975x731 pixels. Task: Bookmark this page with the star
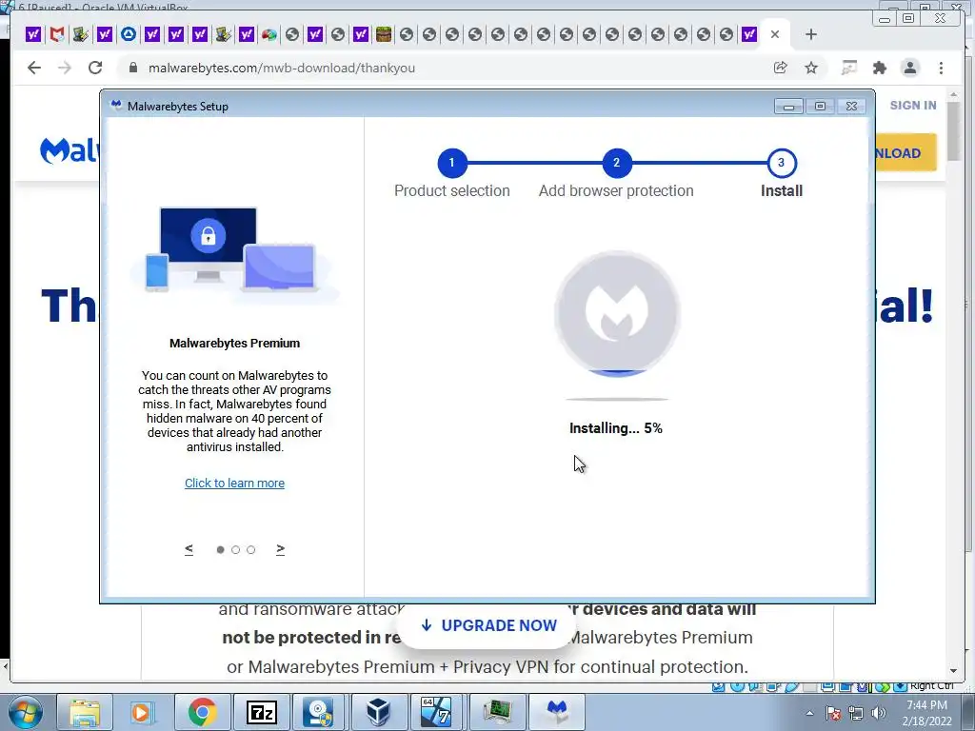coord(811,68)
